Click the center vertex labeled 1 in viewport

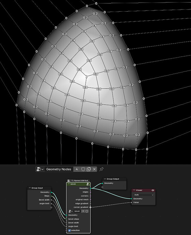click(87, 76)
